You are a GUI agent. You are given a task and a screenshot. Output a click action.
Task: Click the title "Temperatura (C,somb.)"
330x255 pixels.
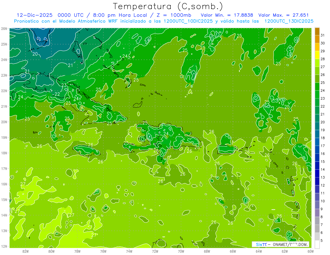pyautogui.click(x=168, y=6)
